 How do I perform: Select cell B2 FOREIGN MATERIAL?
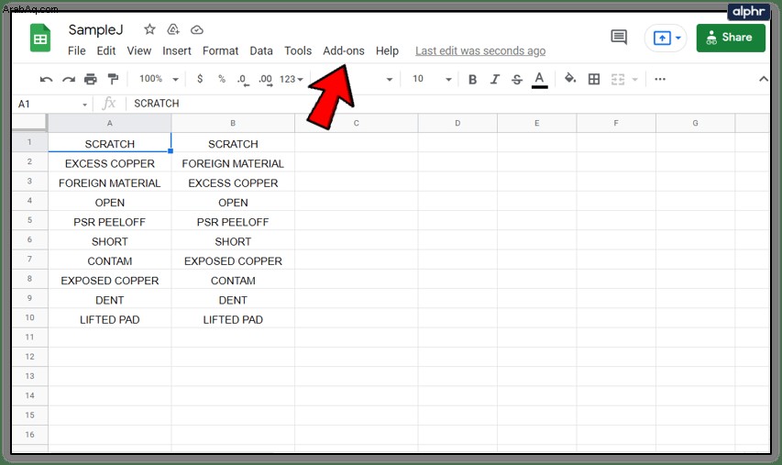coord(233,163)
